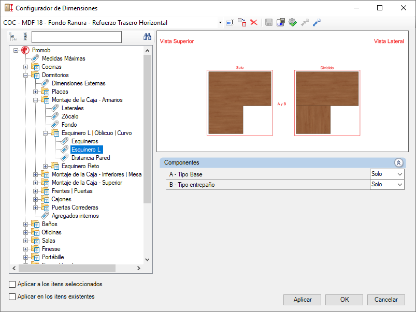Select the Salas tree item

(x=49, y=241)
